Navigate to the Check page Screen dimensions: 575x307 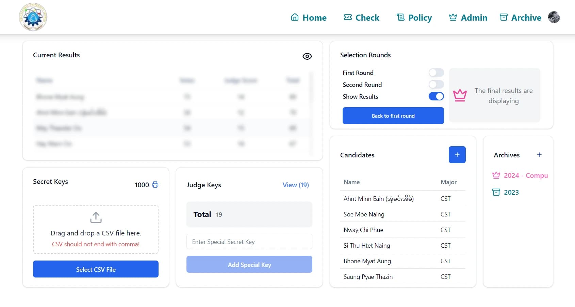pos(361,18)
